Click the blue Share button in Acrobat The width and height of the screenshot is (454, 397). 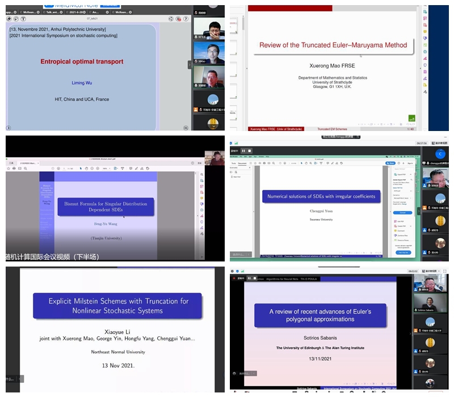click(x=391, y=163)
